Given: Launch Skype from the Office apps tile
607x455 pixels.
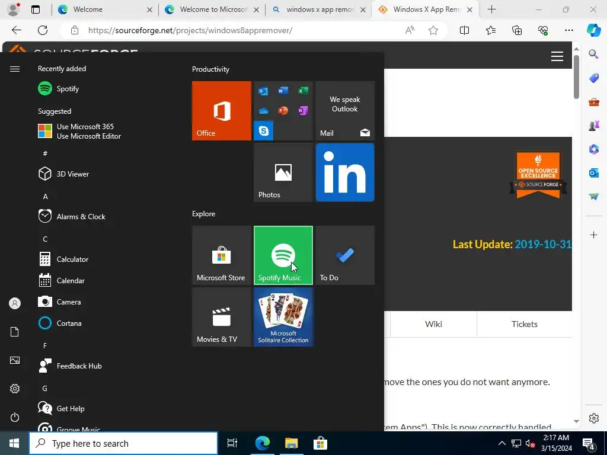Looking at the screenshot, I should pyautogui.click(x=264, y=131).
